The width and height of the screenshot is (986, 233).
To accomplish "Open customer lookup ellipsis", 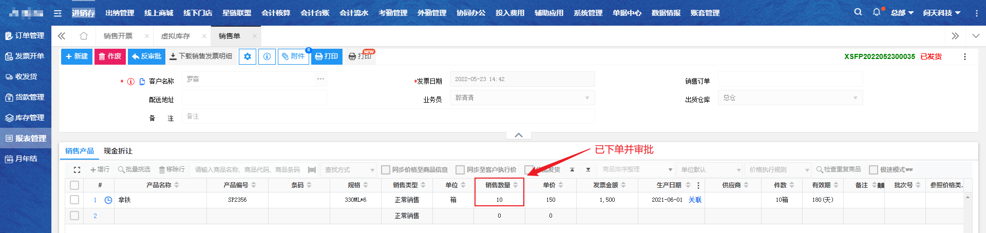I will point(320,79).
